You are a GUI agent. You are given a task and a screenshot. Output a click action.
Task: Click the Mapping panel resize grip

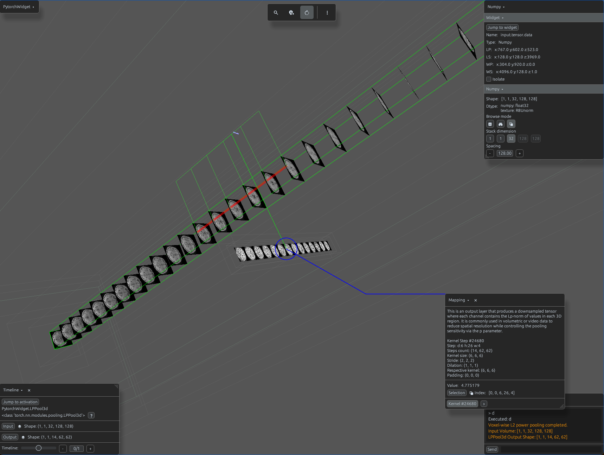click(x=562, y=406)
